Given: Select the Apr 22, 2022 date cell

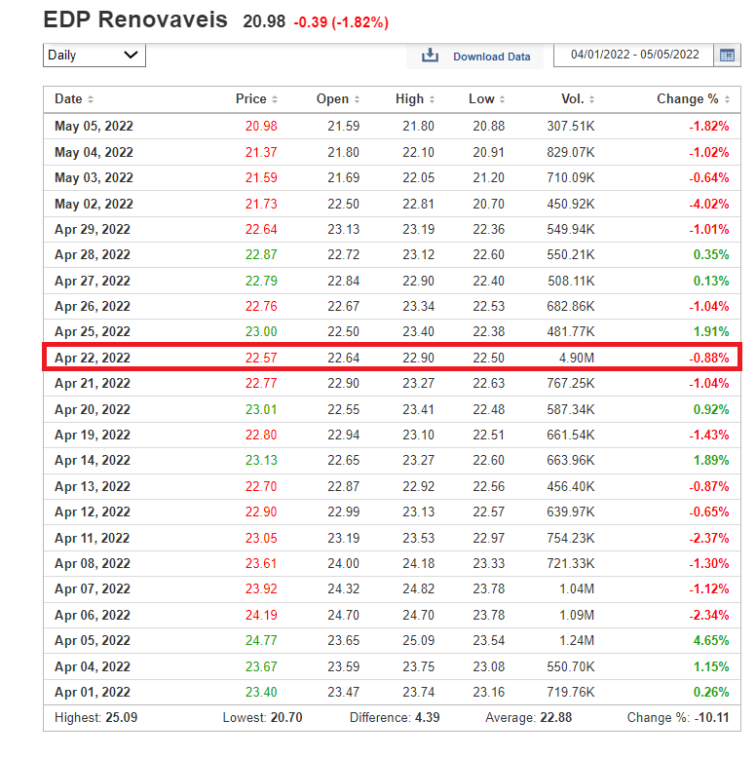Looking at the screenshot, I should (93, 358).
